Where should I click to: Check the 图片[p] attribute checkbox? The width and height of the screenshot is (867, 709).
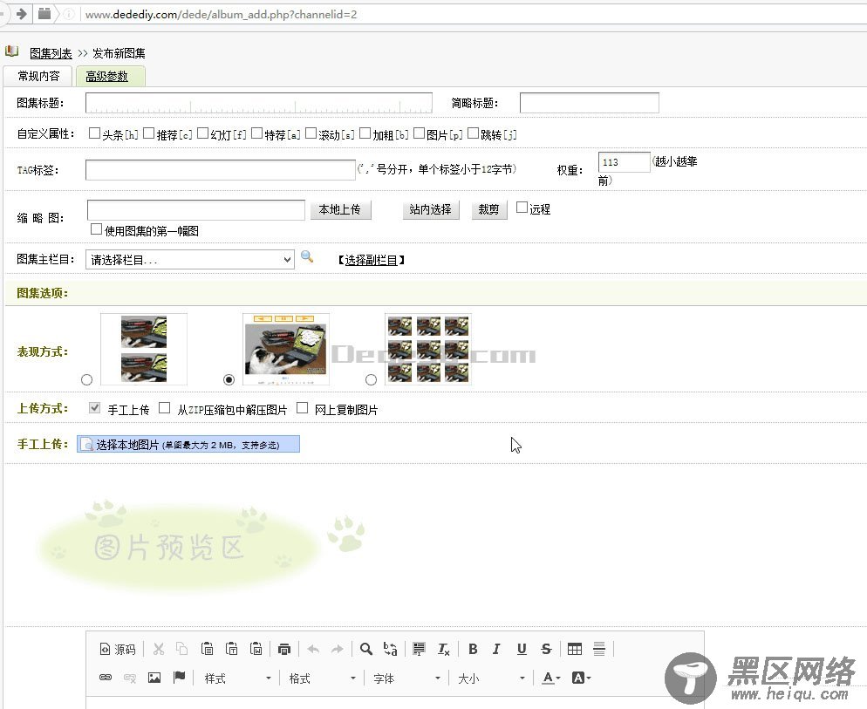420,133
